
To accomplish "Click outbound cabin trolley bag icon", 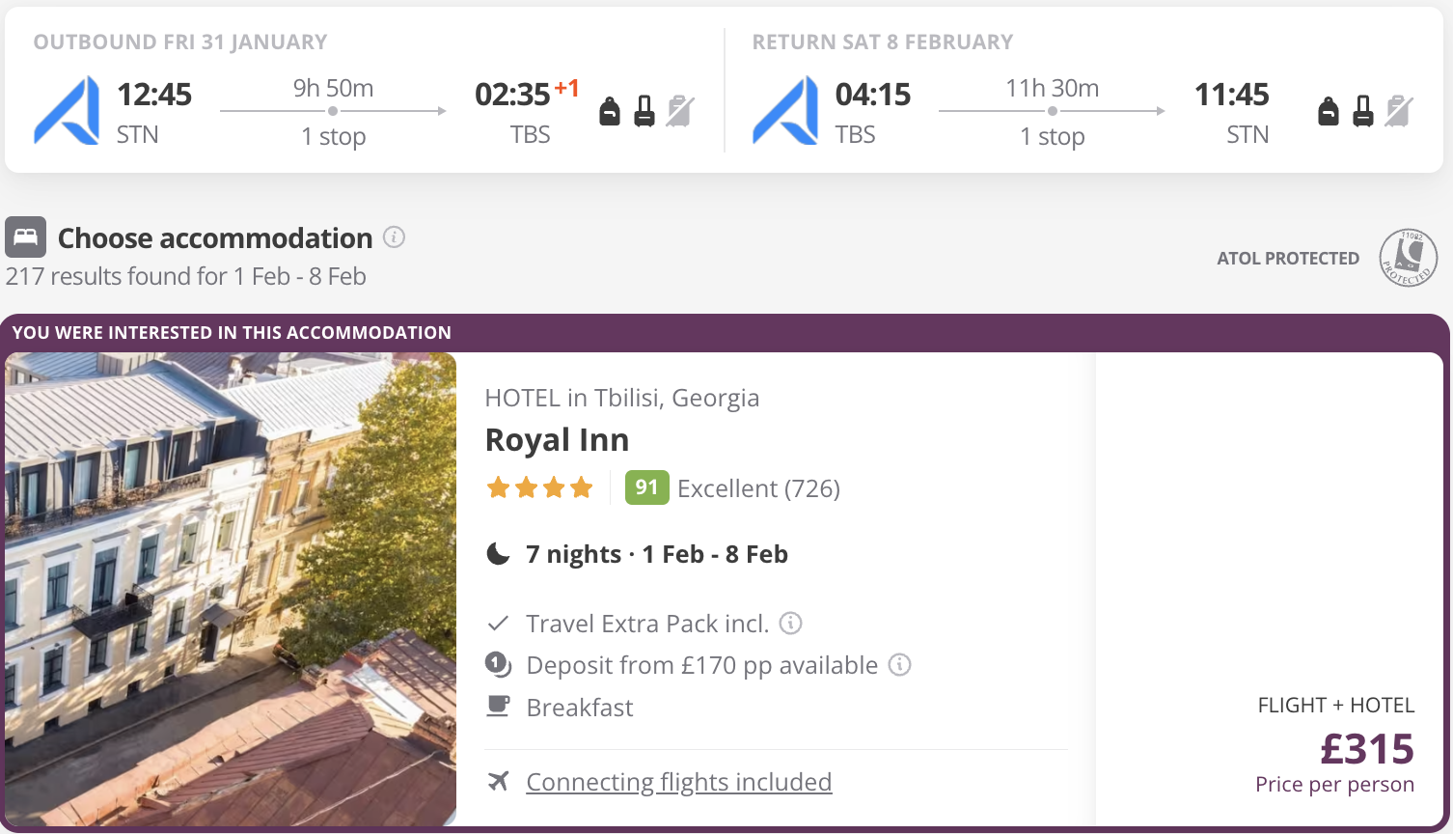I will (x=644, y=111).
